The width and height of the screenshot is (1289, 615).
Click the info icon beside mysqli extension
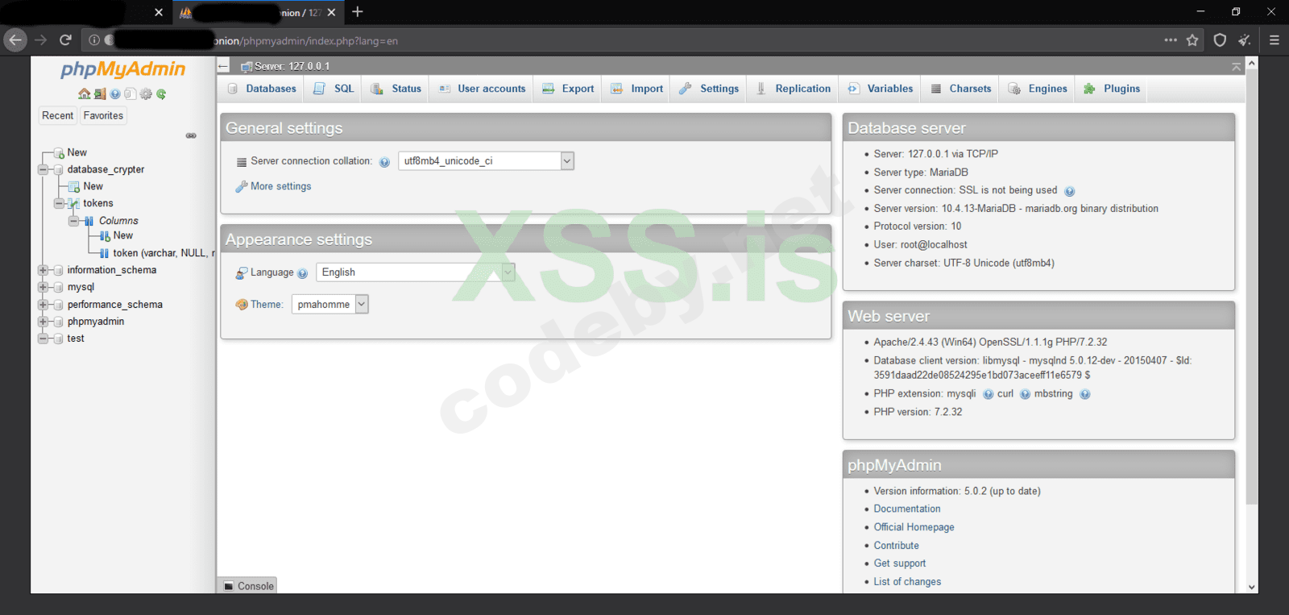tap(988, 394)
